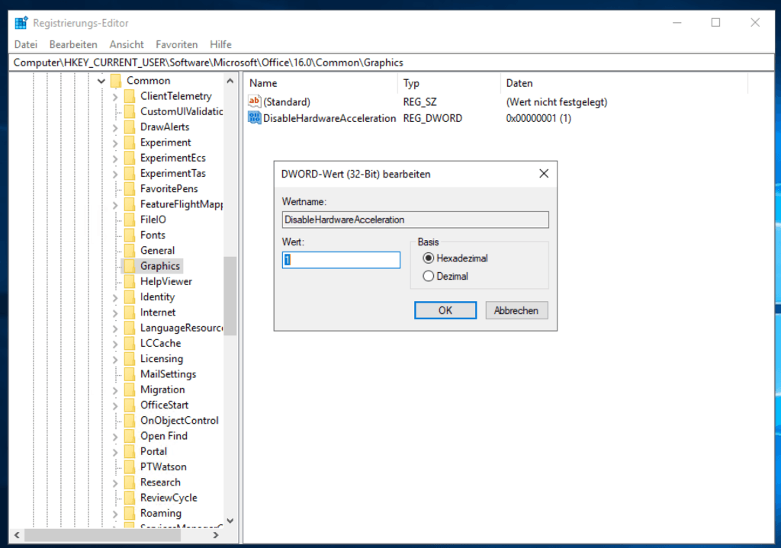This screenshot has width=781, height=548.
Task: Click the tree scroll-up arrow
Action: pyautogui.click(x=230, y=81)
